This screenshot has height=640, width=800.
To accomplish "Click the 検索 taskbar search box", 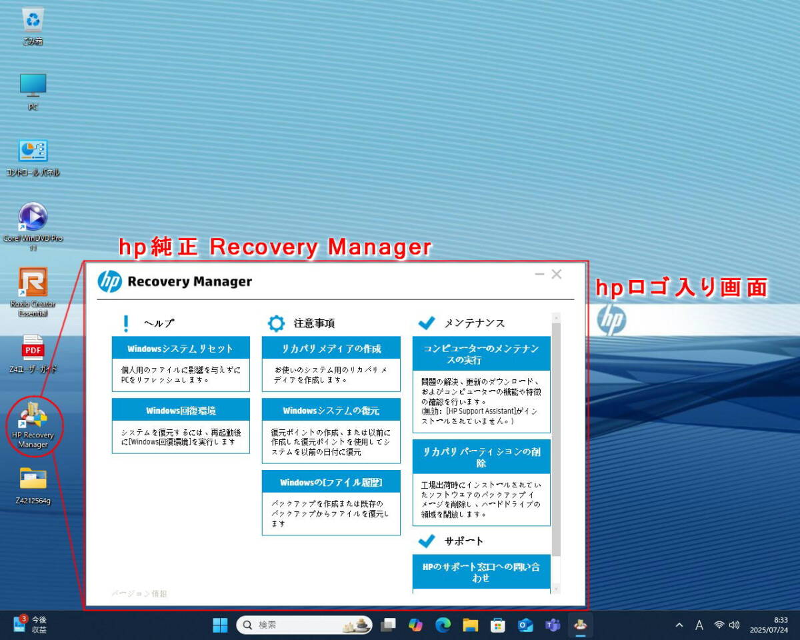I will [x=305, y=625].
